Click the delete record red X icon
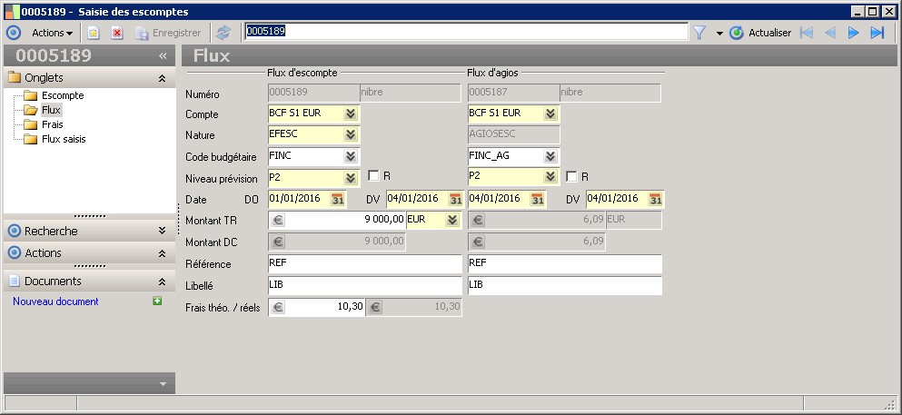This screenshot has height=415, width=902. click(x=117, y=34)
